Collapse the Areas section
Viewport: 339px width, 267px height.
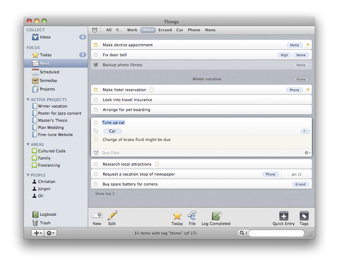coord(28,145)
